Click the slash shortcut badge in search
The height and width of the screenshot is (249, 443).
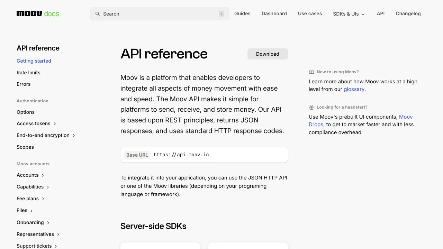click(x=221, y=14)
